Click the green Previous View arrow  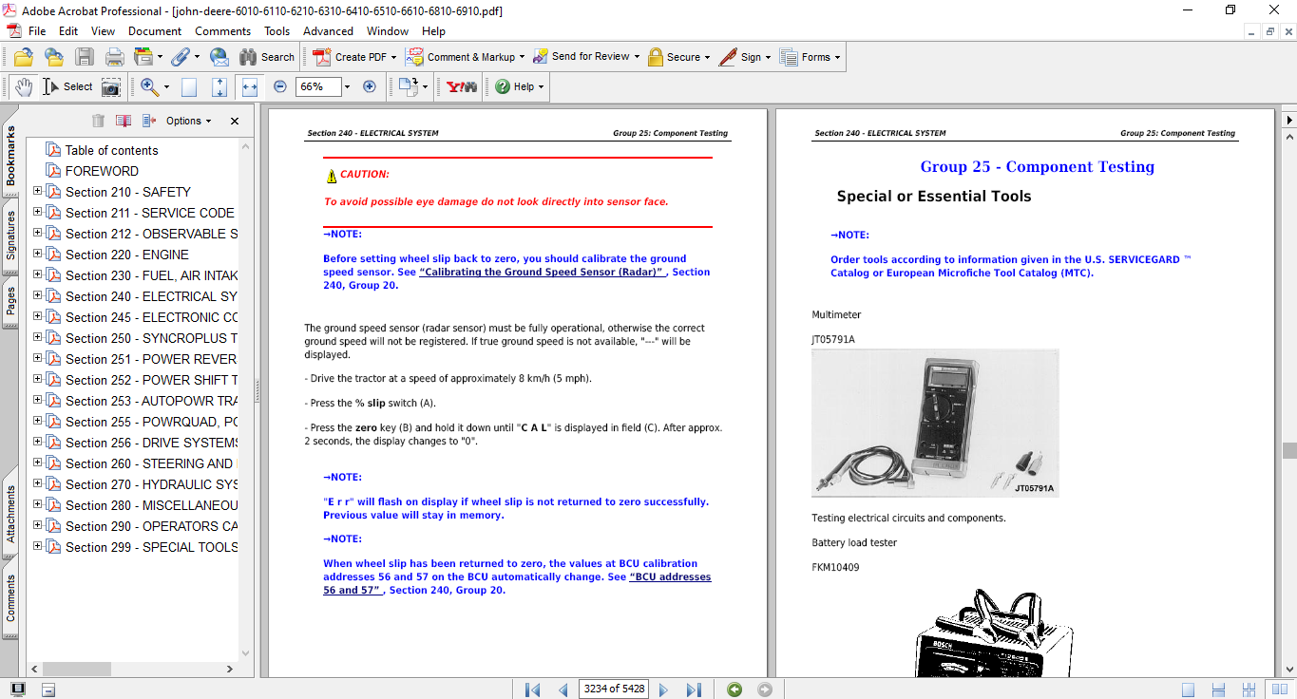pyautogui.click(x=734, y=690)
